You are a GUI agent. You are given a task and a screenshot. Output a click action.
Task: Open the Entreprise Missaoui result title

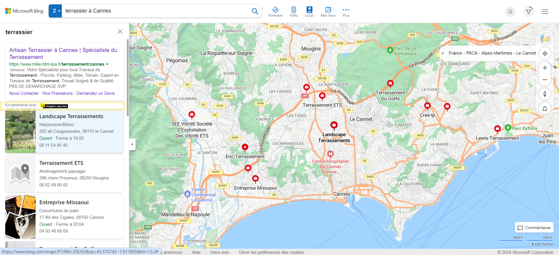pos(64,202)
